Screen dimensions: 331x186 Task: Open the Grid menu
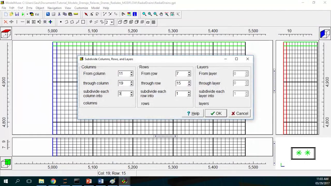coord(20,8)
